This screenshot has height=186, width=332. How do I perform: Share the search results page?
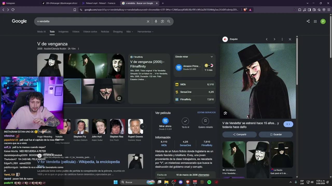coord(308,21)
